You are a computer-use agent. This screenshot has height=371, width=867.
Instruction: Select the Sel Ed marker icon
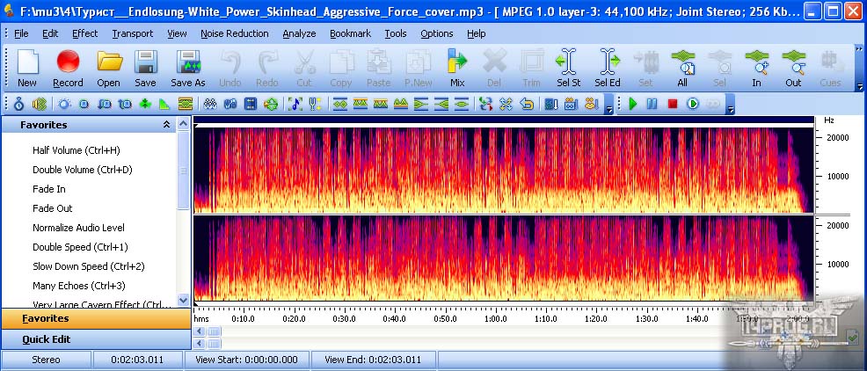click(x=608, y=69)
